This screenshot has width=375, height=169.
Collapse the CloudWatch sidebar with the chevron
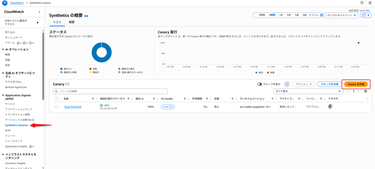coord(39,12)
